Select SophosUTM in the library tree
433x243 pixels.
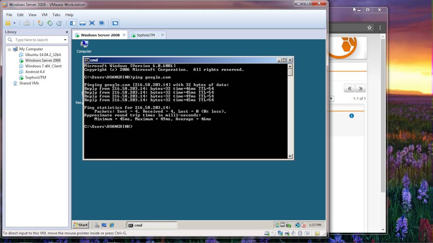point(36,78)
